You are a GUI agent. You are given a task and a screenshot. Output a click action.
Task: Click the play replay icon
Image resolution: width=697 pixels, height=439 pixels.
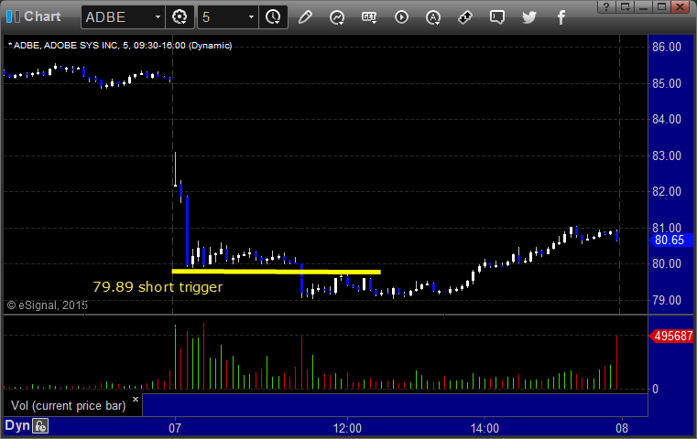tap(401, 17)
